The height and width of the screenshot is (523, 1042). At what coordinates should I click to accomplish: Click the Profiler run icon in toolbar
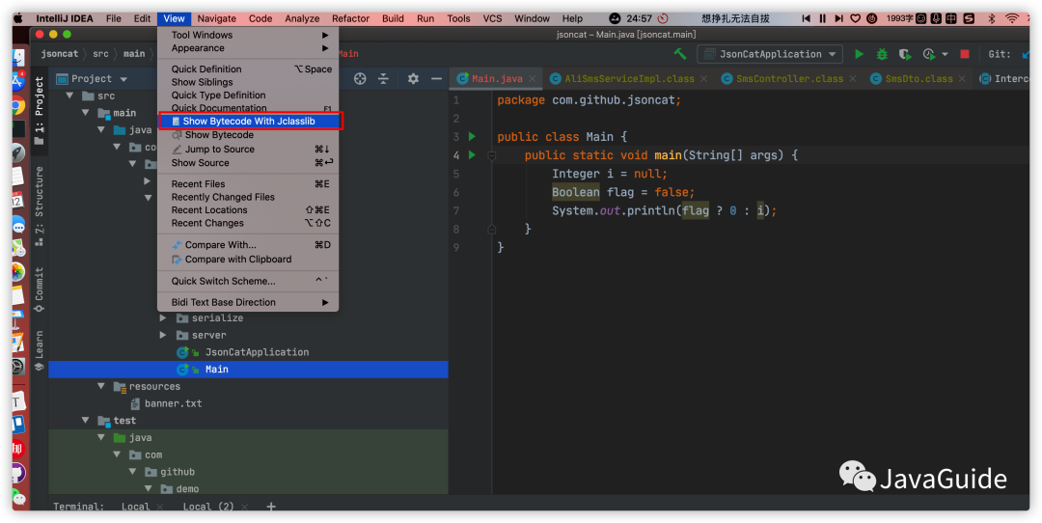pyautogui.click(x=928, y=54)
